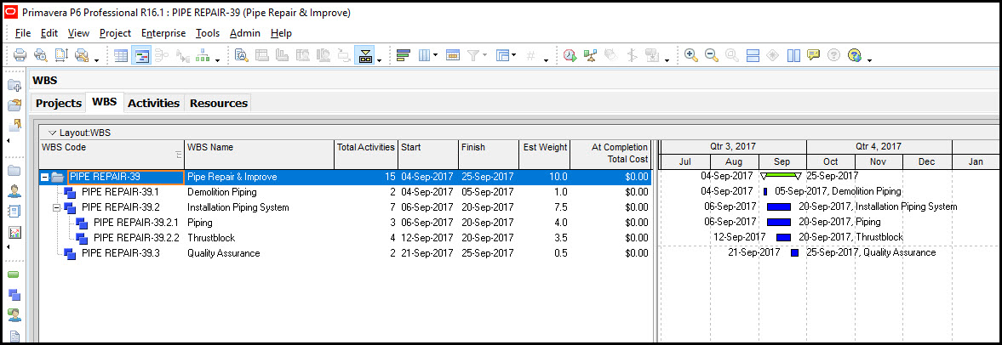Click the blue Thrustblock Gantt bar
The width and height of the screenshot is (1002, 345).
click(783, 238)
